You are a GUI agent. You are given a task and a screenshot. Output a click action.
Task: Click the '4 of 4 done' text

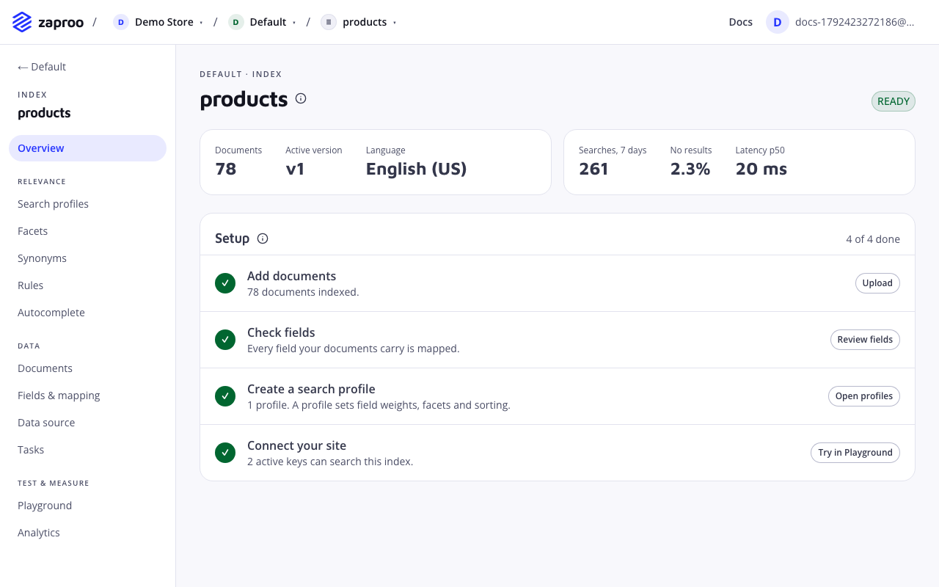point(873,239)
